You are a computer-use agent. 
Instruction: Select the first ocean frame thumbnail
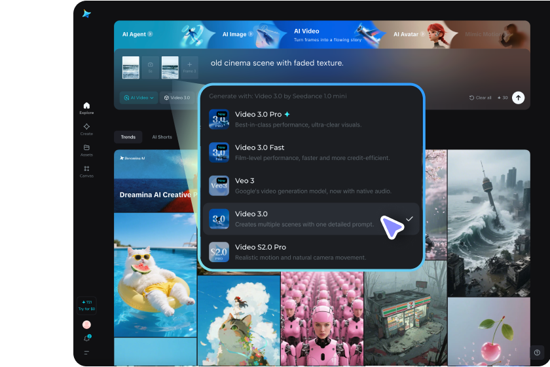[131, 68]
